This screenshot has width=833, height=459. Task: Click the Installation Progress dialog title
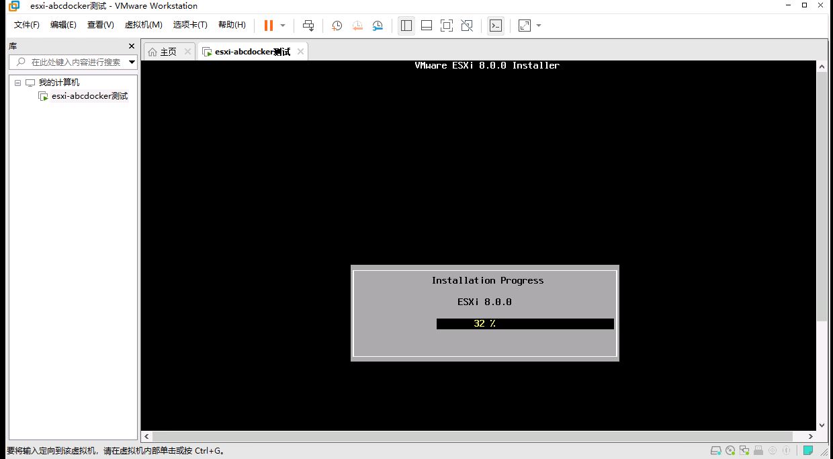point(488,280)
